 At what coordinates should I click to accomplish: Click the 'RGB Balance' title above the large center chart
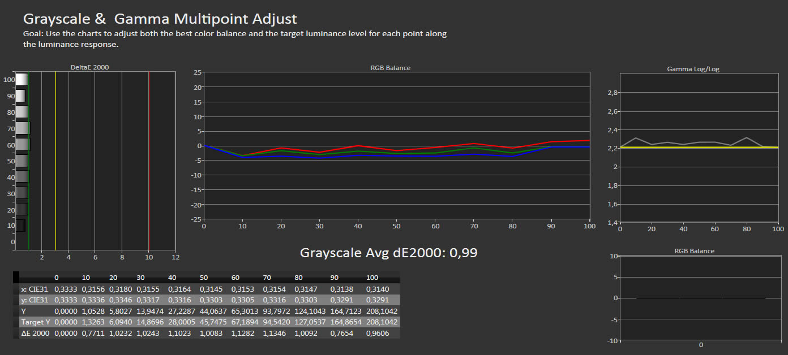point(391,68)
